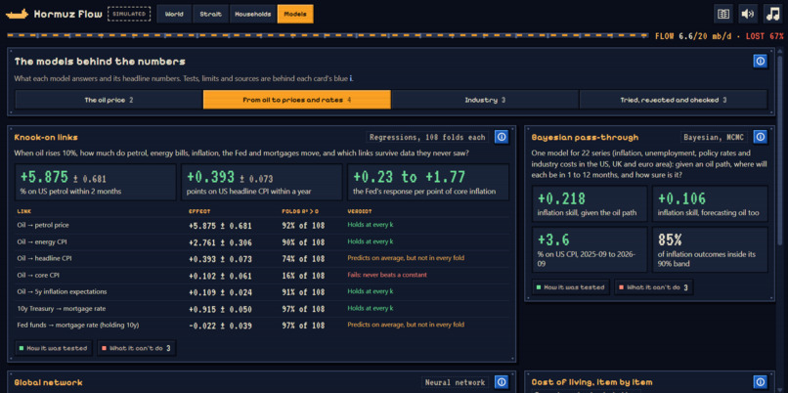Select Tried, rejected and checked category

tap(674, 100)
